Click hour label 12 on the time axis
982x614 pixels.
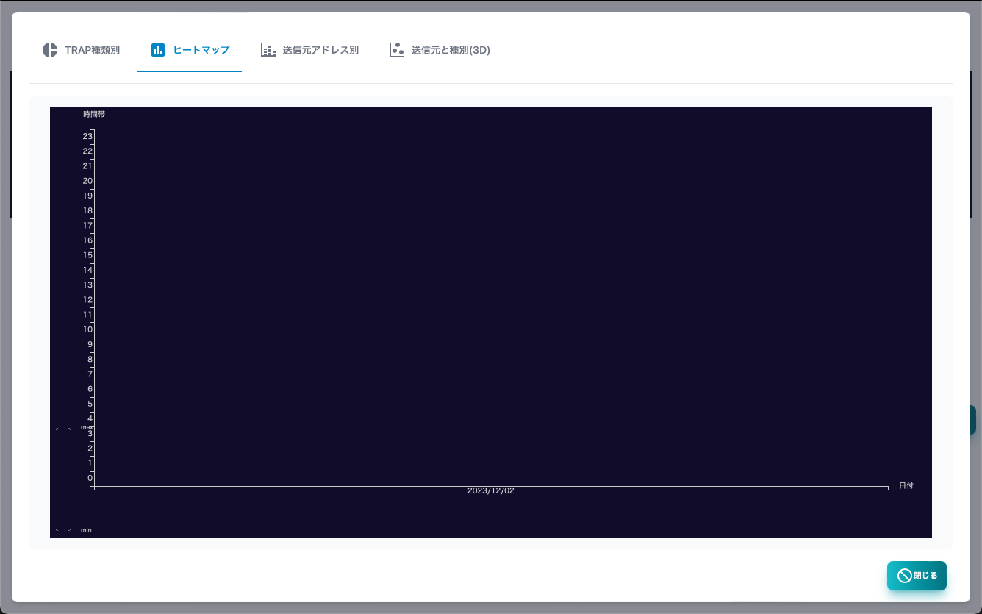87,299
